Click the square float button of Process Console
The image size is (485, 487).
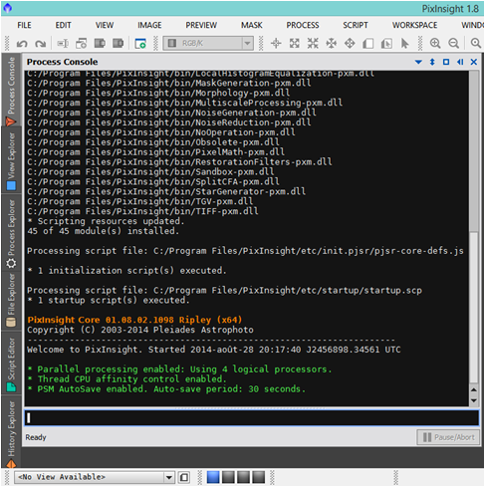click(x=446, y=62)
